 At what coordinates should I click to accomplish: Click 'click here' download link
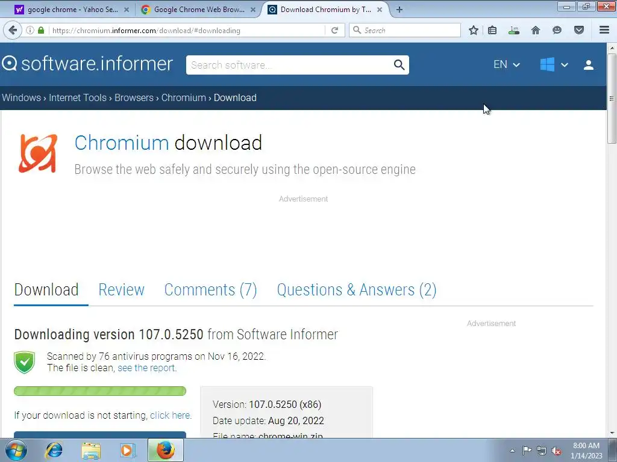tap(170, 416)
